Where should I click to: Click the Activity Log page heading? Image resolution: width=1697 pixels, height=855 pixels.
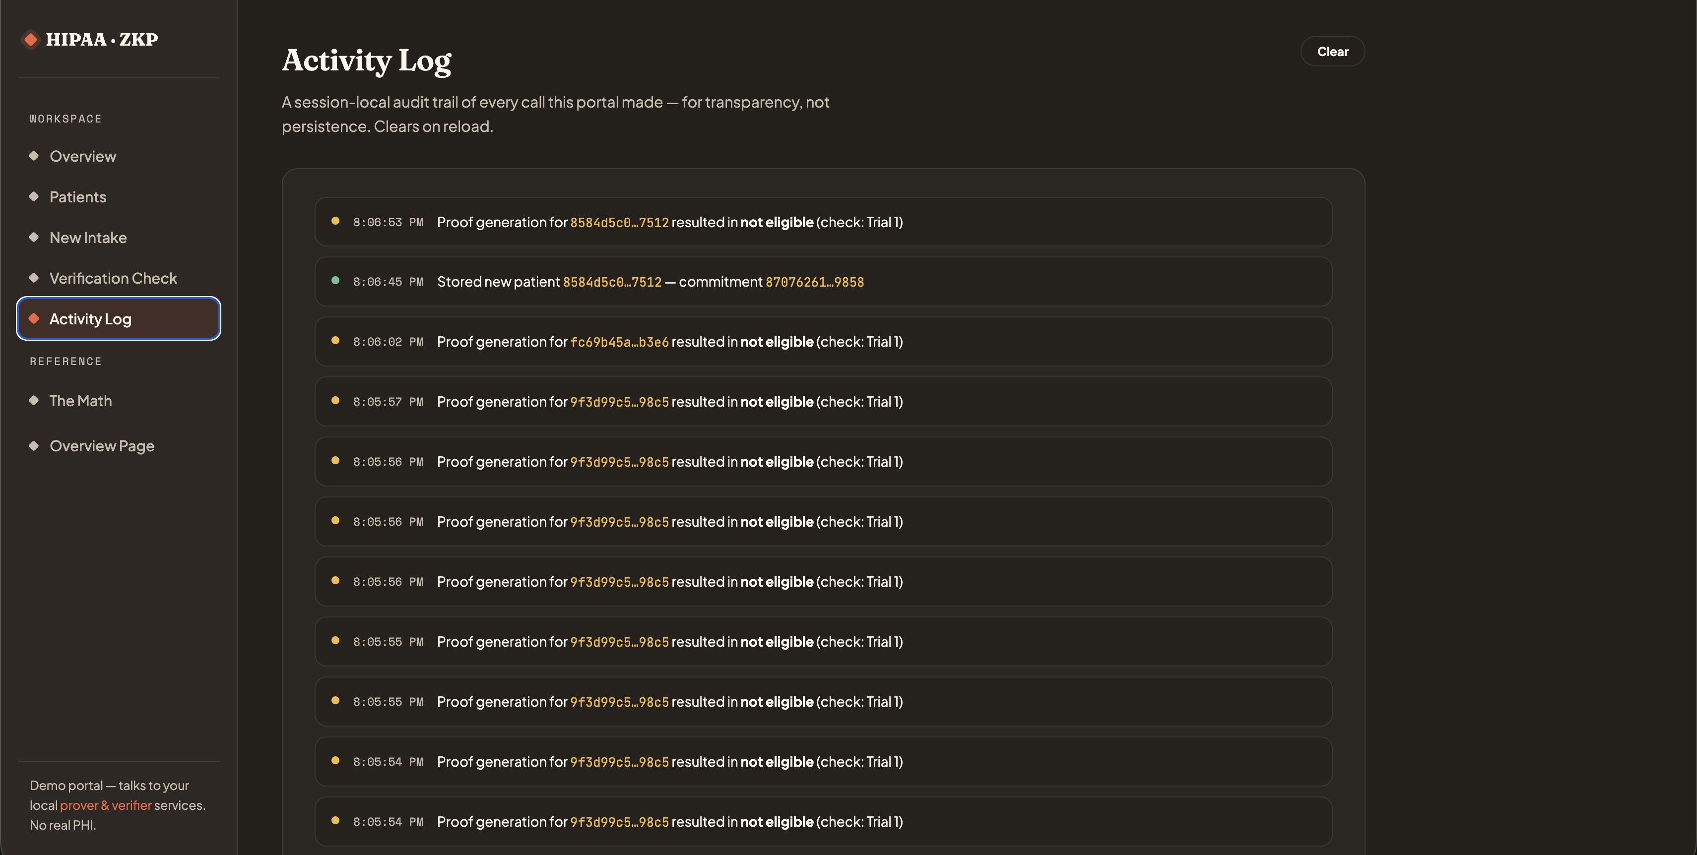point(367,61)
